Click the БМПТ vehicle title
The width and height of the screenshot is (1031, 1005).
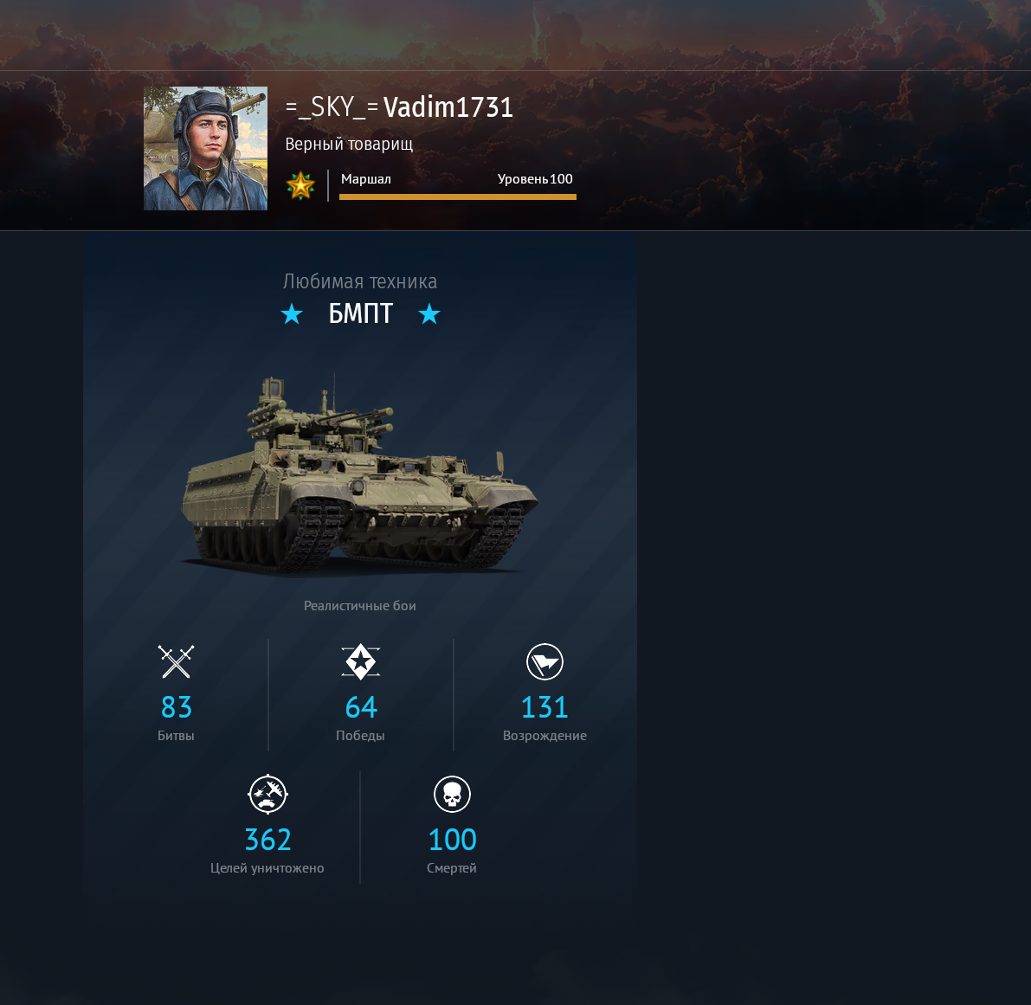pyautogui.click(x=360, y=313)
